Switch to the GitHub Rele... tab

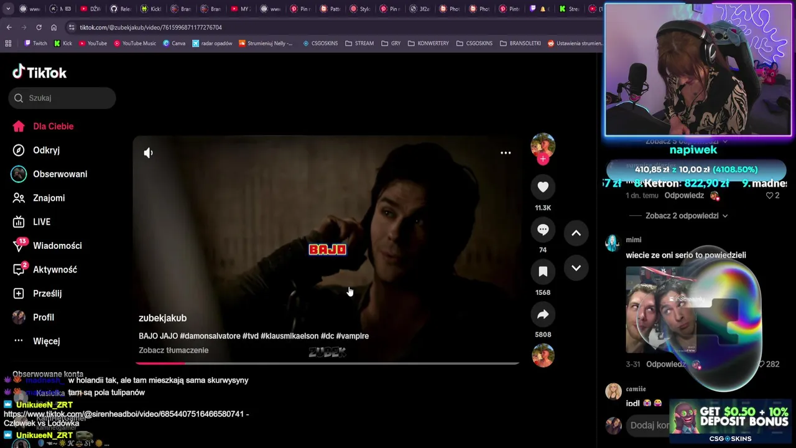point(121,9)
